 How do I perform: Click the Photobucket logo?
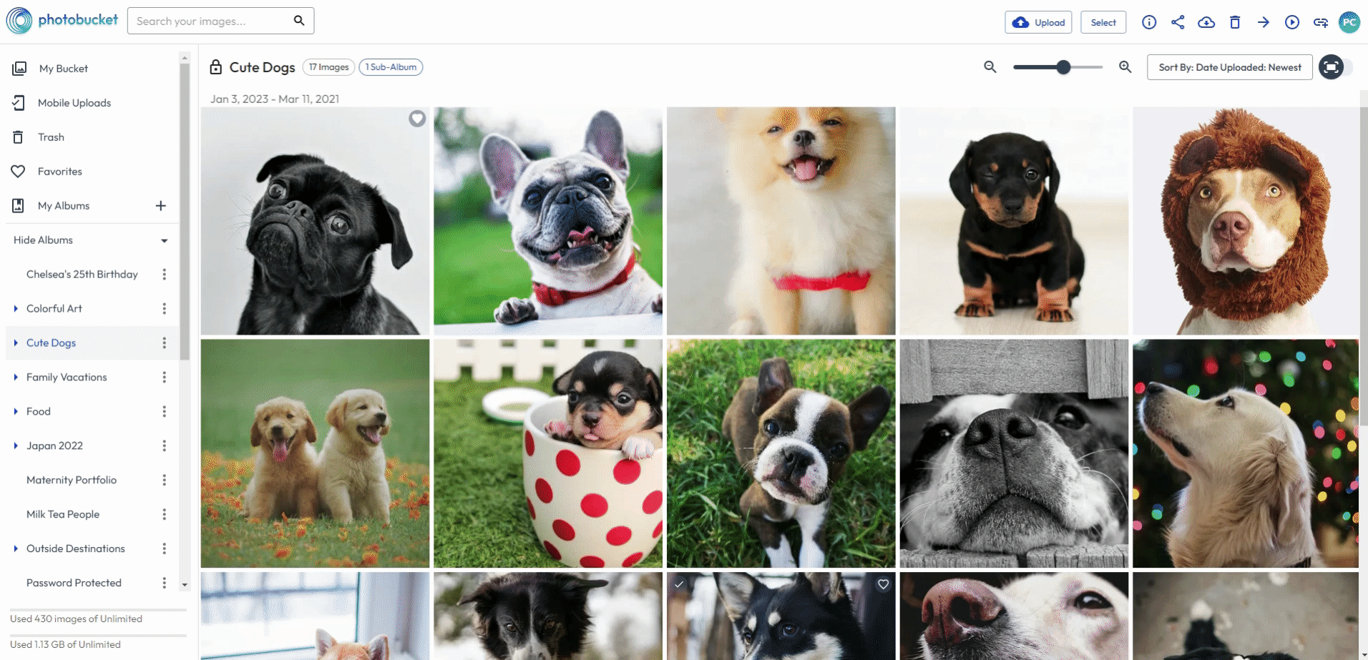coord(62,21)
